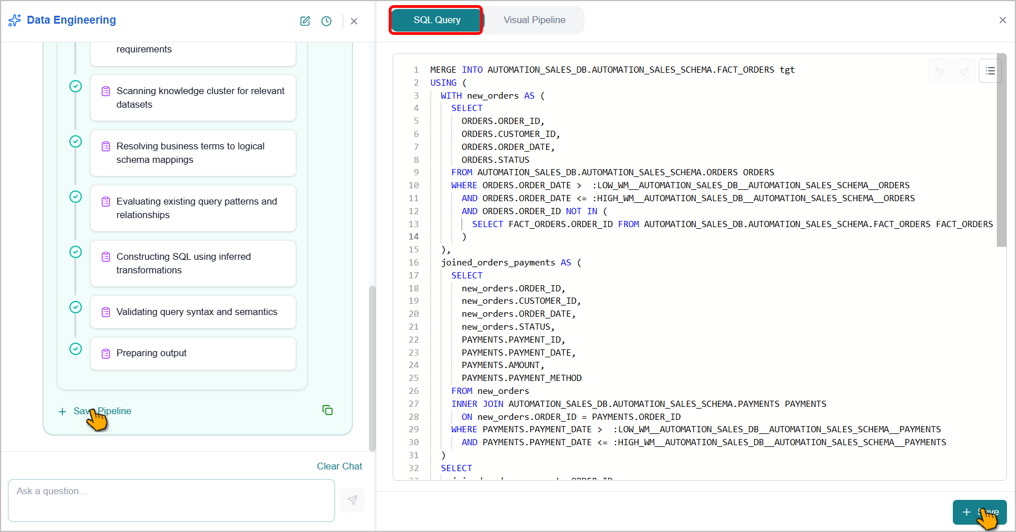This screenshot has height=532, width=1016.
Task: Click the MERGE INTO line 1 of code
Action: pyautogui.click(x=612, y=70)
